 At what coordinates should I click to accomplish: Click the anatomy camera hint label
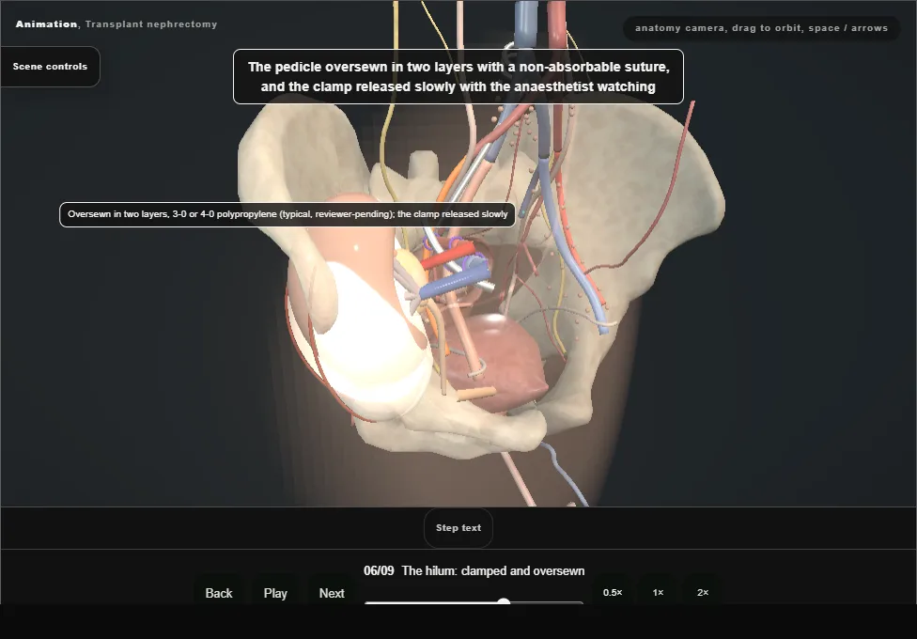click(761, 28)
